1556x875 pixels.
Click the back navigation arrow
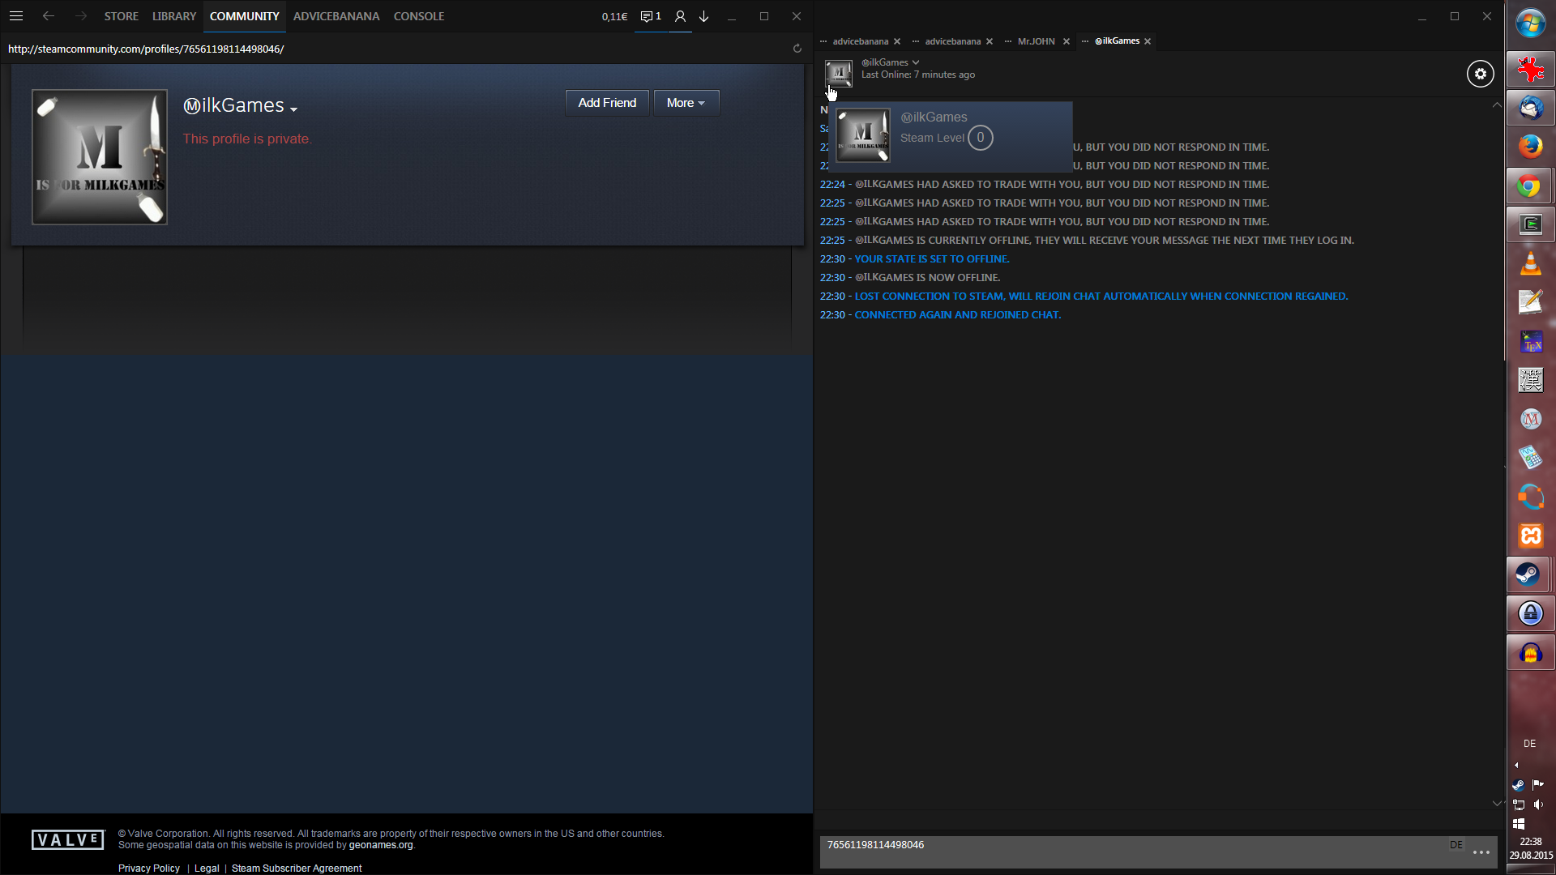coord(49,16)
